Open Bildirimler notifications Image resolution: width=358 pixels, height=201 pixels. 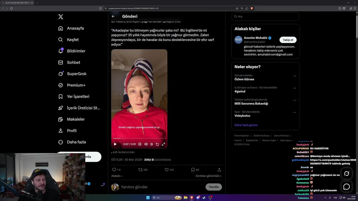72,51
